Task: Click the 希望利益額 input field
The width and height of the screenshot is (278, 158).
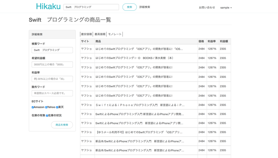Action: tap(52, 64)
